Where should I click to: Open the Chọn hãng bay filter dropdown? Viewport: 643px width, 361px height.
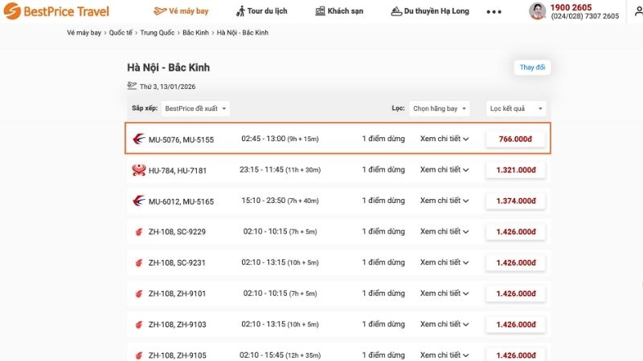[439, 108]
